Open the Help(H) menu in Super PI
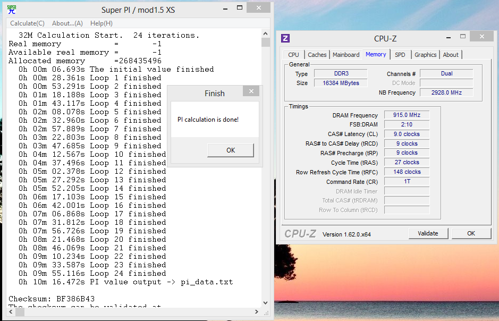Screen dimensions: 499x321 102,23
